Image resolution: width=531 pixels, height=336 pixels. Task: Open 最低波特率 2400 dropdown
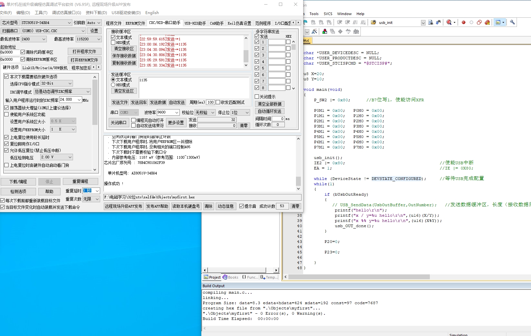tap(34, 39)
